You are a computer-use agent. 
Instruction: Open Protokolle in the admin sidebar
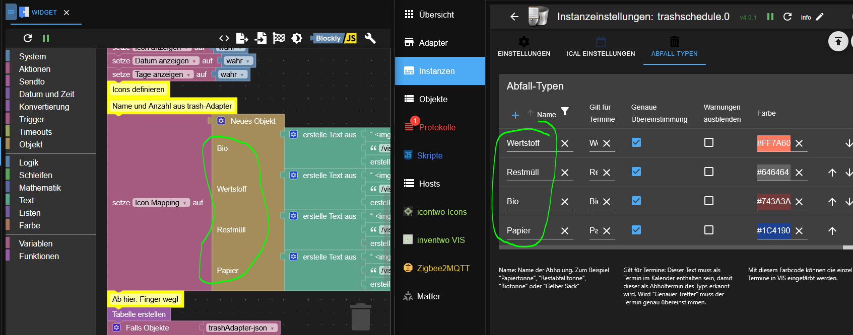pos(437,127)
